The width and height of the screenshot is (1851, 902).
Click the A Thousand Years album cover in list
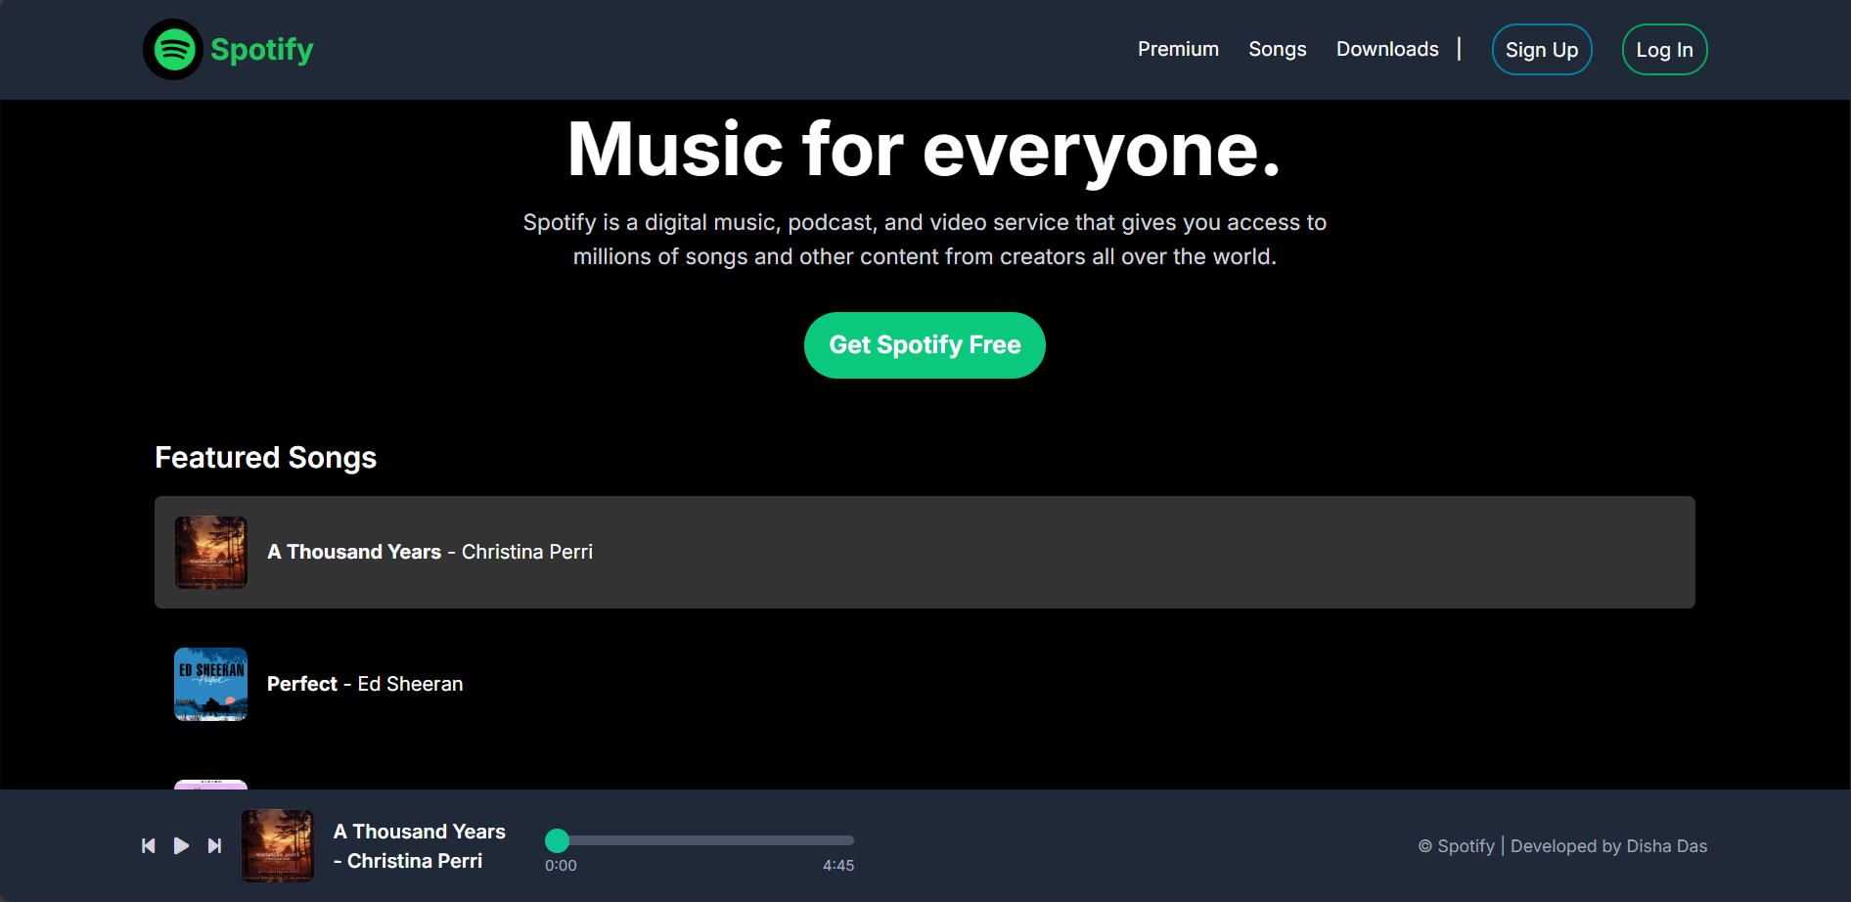coord(210,552)
